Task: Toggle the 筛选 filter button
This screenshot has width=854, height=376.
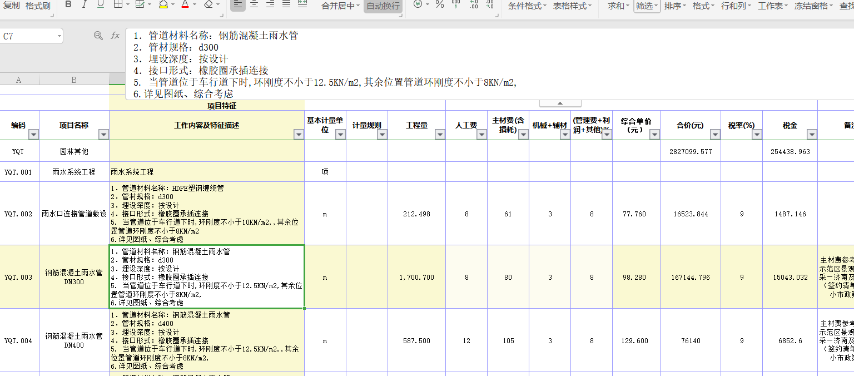Action: point(647,6)
